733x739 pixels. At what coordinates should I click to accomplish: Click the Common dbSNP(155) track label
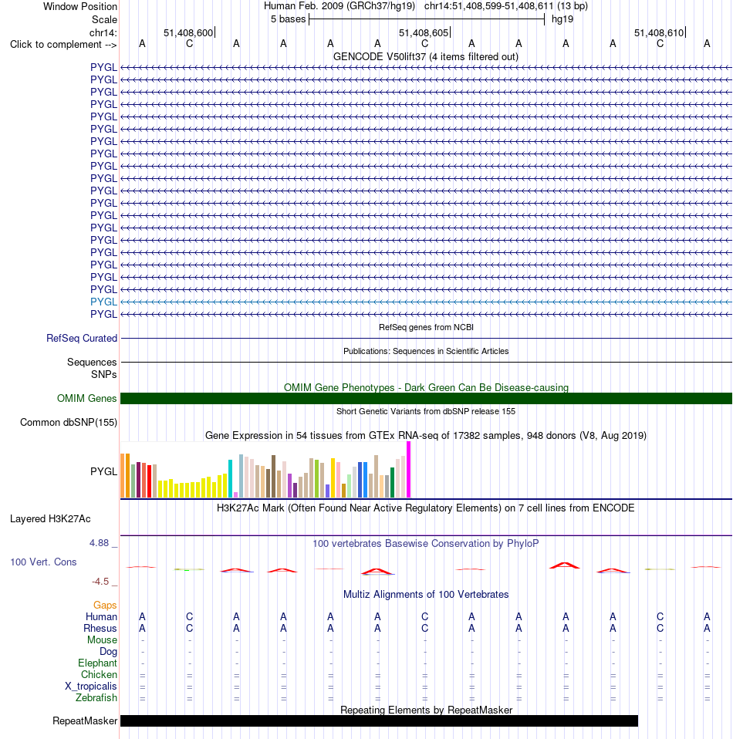69,422
